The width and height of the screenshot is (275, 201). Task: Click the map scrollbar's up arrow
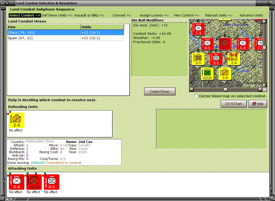coord(265,21)
